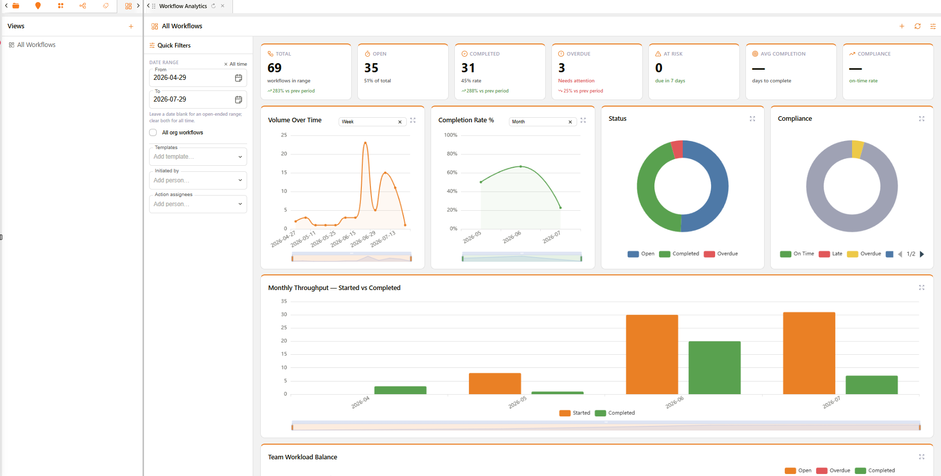Go to previous page of Compliance legend
The width and height of the screenshot is (941, 476).
click(x=900, y=254)
